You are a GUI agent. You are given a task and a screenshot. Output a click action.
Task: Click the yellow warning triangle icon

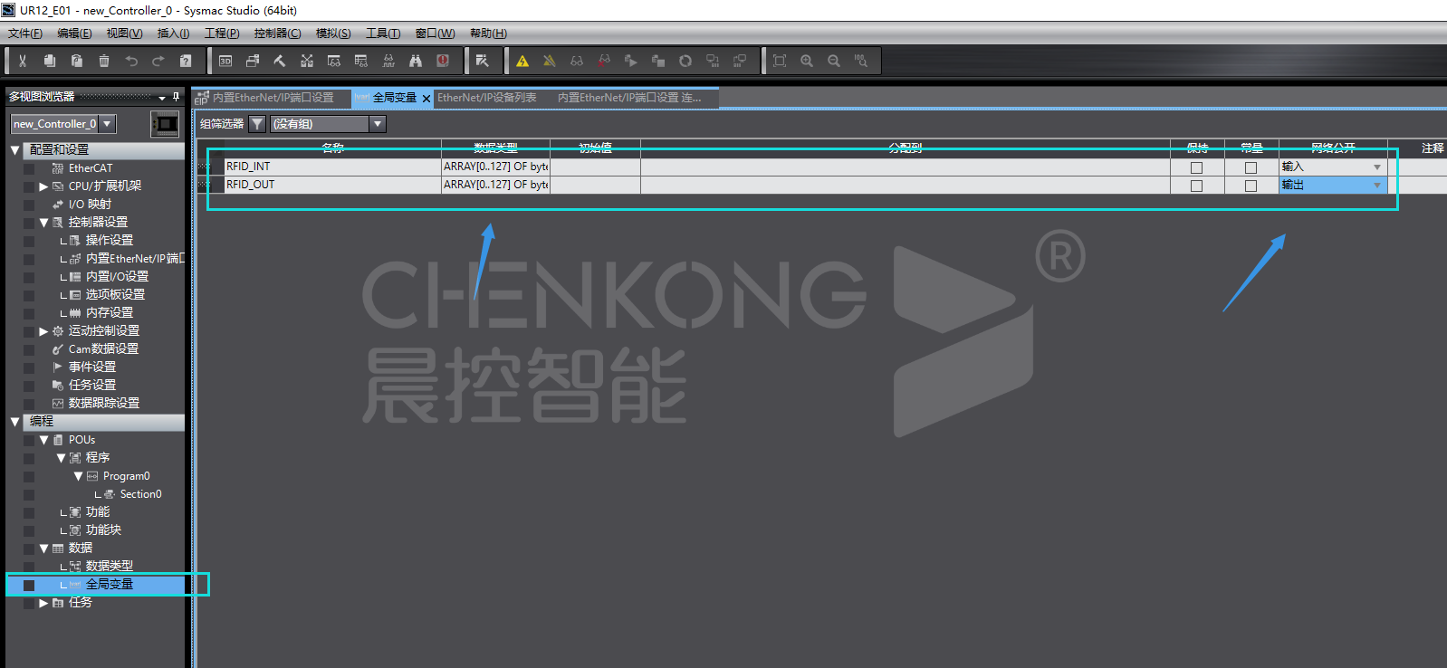click(522, 61)
